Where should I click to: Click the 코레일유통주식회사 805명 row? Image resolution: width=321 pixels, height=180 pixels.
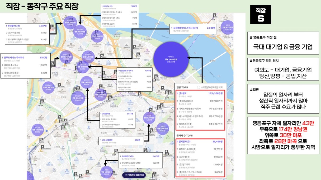pyautogui.click(x=134, y=77)
